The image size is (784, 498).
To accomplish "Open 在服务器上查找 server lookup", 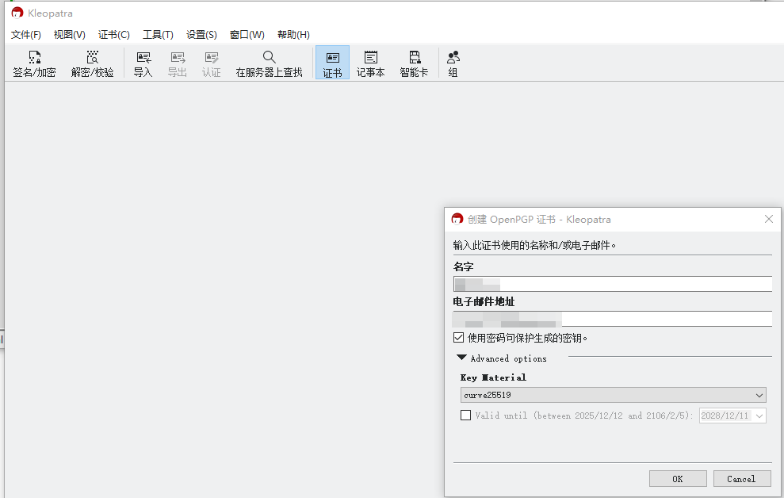I will click(269, 63).
